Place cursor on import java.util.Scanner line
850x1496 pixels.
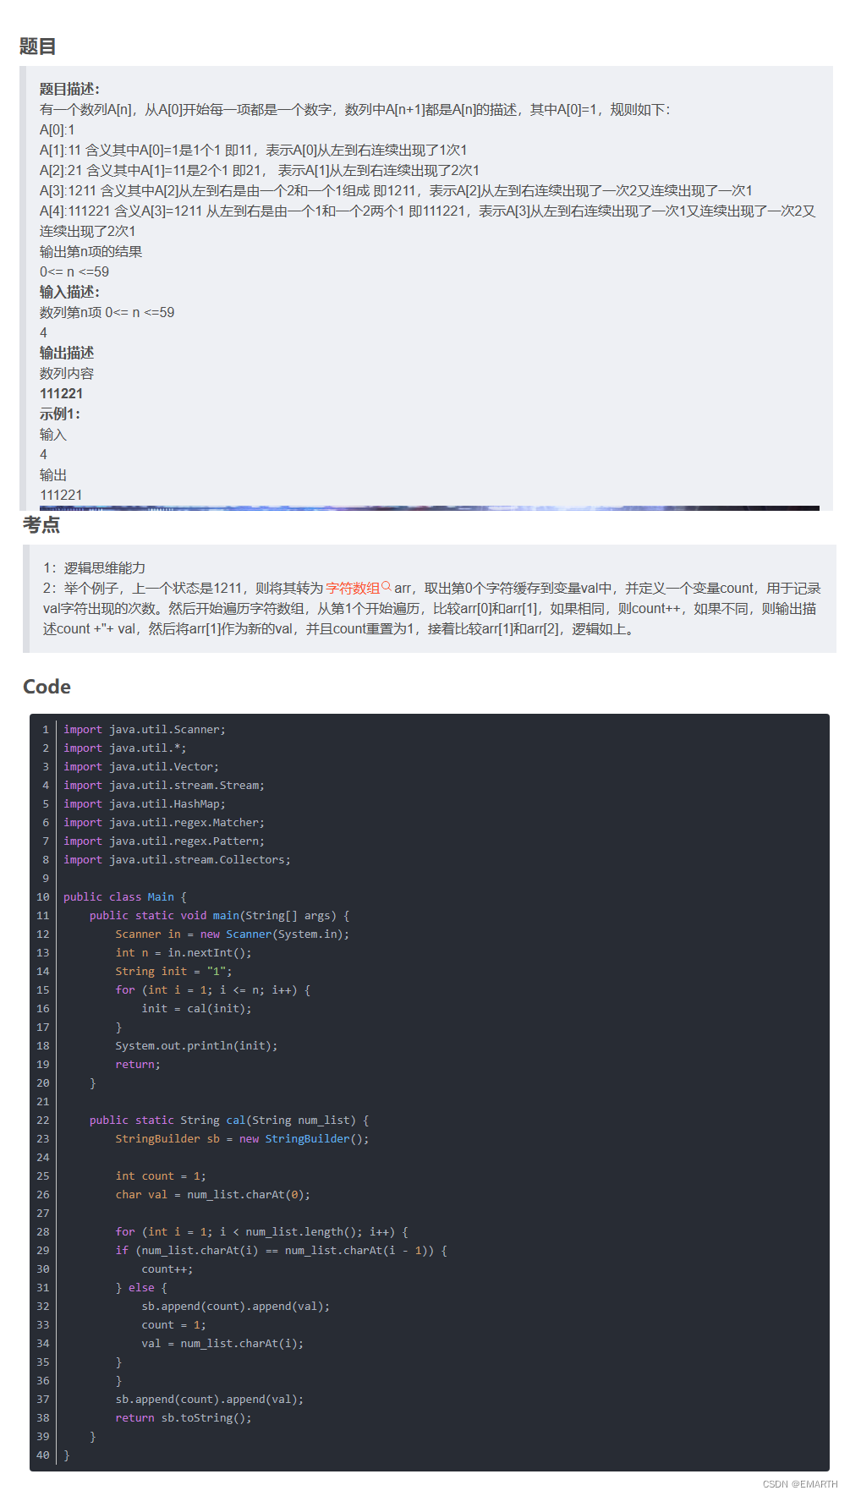pos(145,729)
